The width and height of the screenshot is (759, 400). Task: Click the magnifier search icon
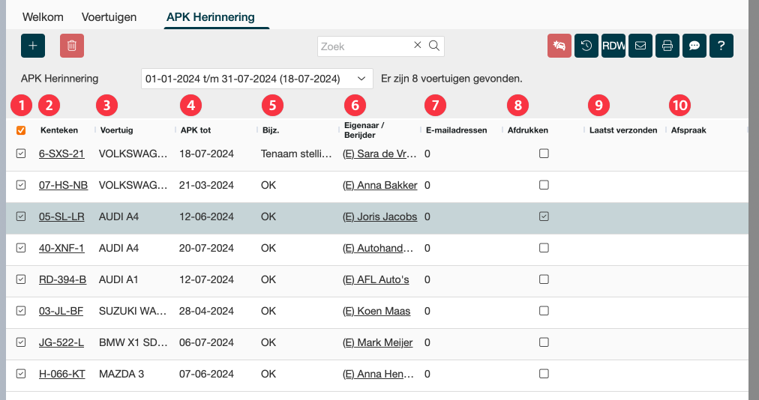pyautogui.click(x=433, y=46)
